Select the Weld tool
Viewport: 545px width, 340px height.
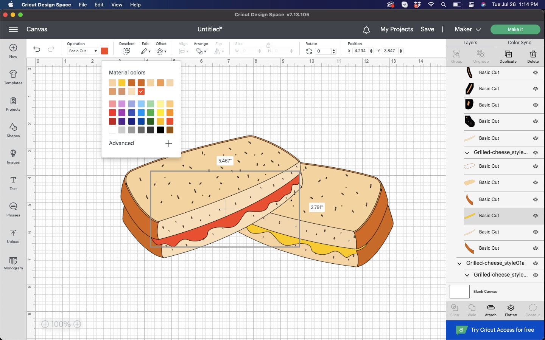[x=472, y=310]
